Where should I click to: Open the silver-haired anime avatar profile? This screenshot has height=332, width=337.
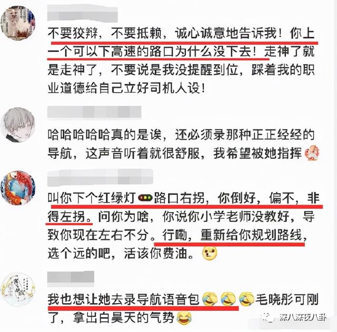(x=18, y=125)
